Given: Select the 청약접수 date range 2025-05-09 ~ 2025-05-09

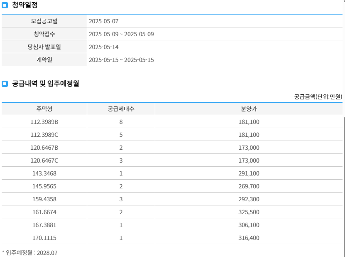Looking at the screenshot, I should pos(121,34).
